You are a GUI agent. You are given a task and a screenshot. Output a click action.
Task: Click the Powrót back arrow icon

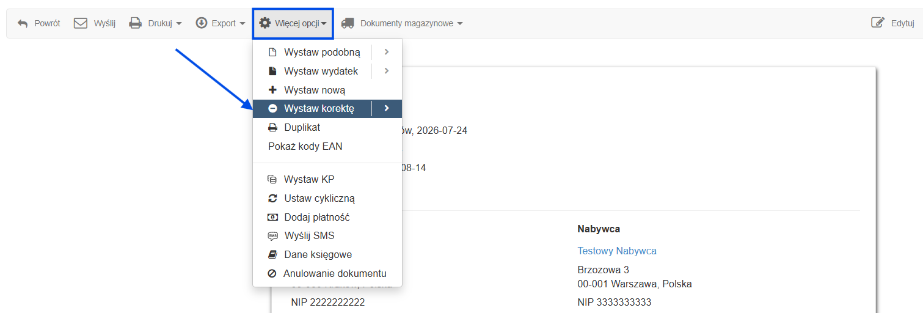pos(23,23)
